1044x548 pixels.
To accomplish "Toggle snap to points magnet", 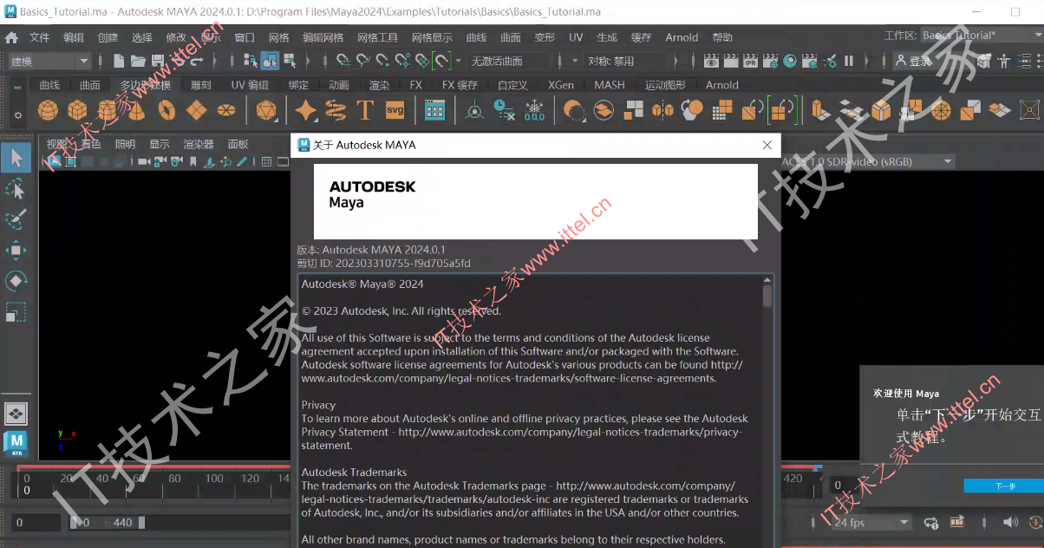I will pyautogui.click(x=382, y=62).
